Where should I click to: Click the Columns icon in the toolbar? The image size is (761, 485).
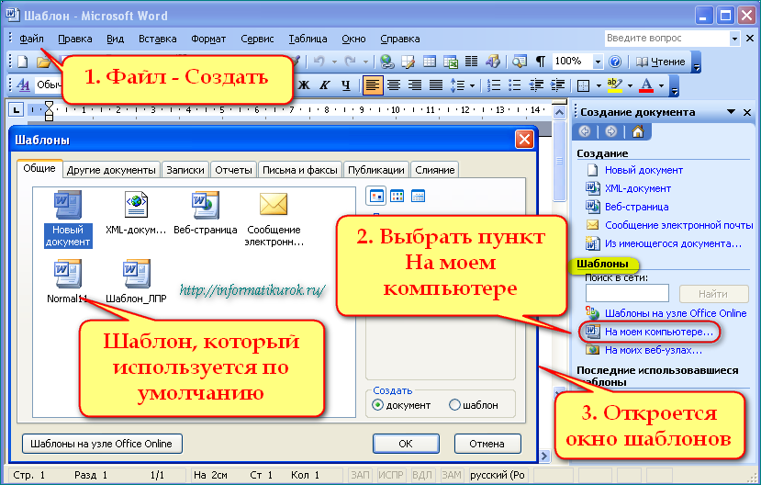(x=471, y=62)
